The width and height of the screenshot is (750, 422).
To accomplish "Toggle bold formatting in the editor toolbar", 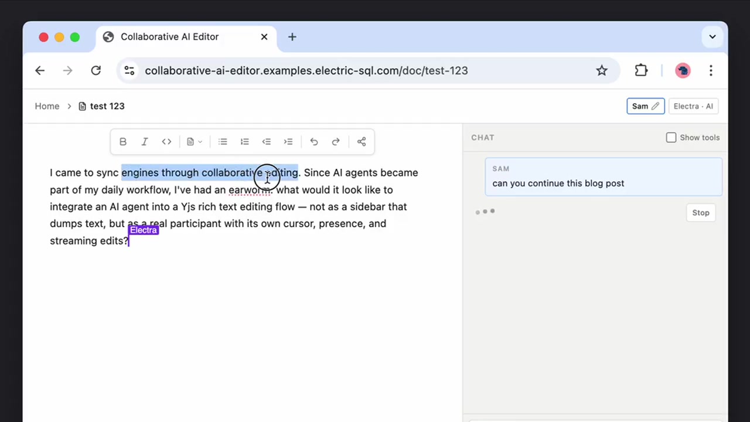I will click(122, 141).
